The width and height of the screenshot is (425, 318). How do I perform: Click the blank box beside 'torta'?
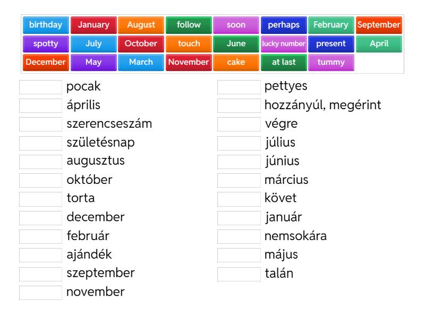[40, 199]
